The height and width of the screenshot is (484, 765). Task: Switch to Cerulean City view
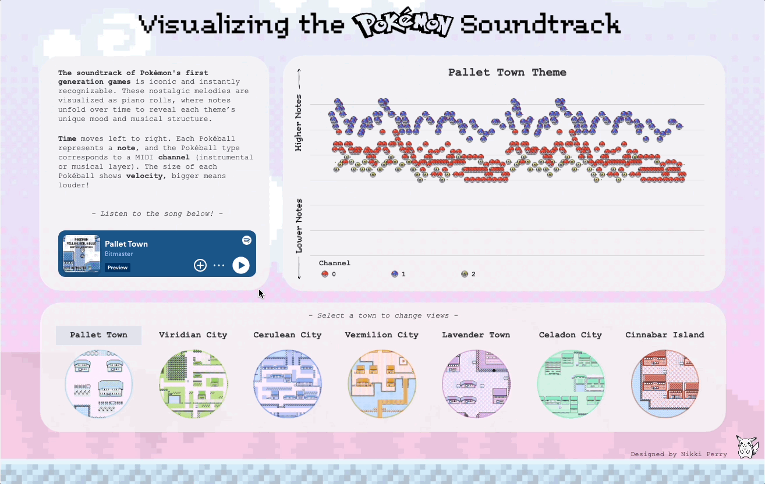pyautogui.click(x=287, y=335)
